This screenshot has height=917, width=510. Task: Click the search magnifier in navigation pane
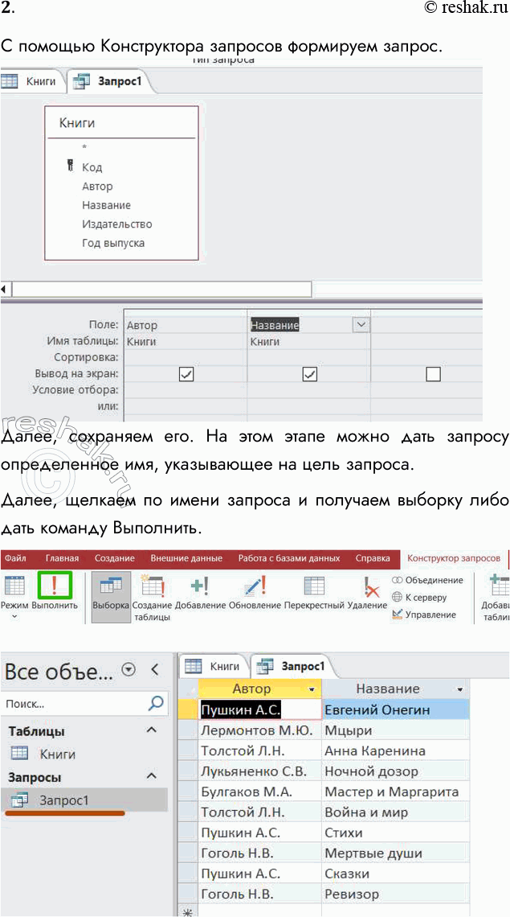click(157, 704)
